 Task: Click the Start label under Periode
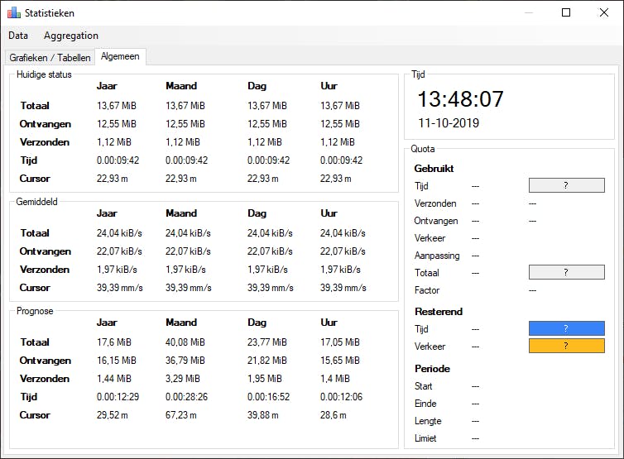coord(424,386)
